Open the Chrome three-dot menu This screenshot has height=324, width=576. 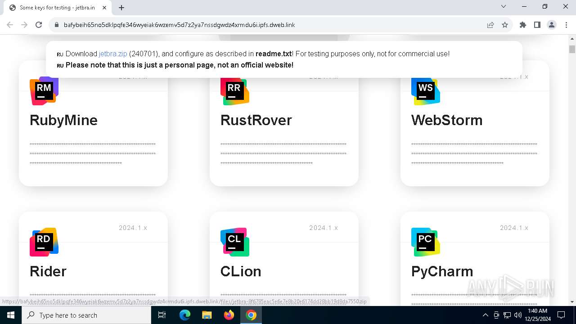pyautogui.click(x=566, y=25)
